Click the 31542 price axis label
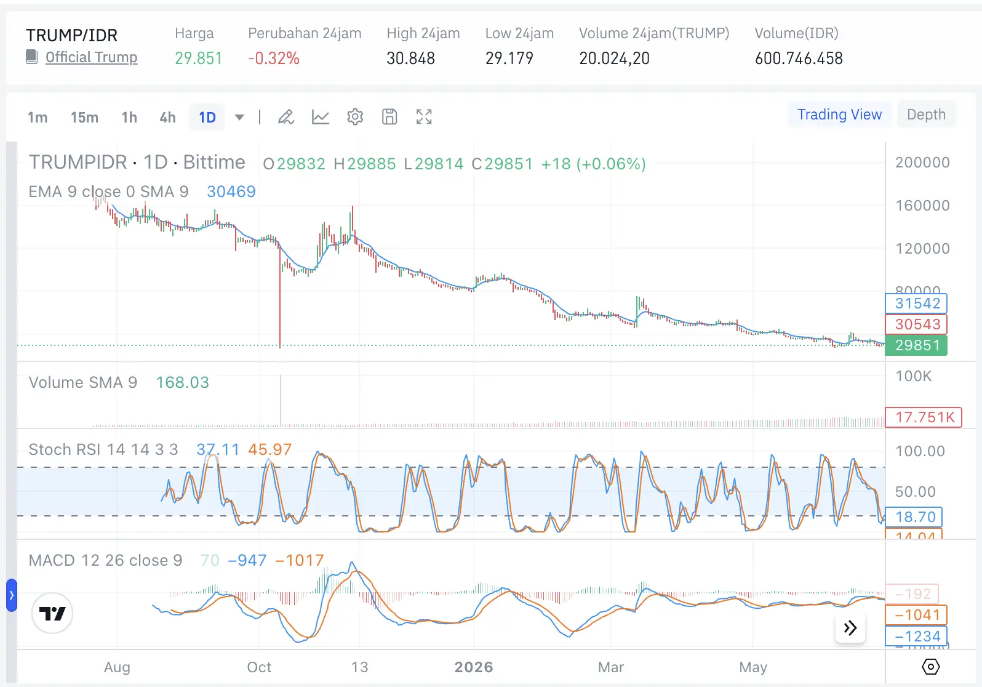 (x=916, y=303)
